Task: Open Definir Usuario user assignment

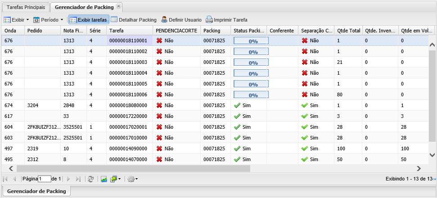Action: pos(181,20)
